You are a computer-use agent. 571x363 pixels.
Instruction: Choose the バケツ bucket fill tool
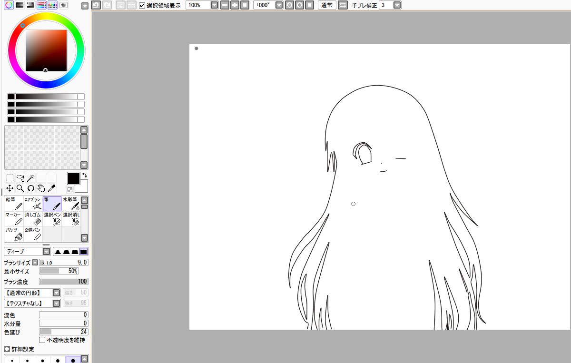click(x=14, y=234)
